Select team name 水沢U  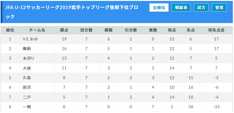point(28,58)
